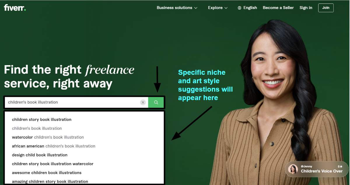This screenshot has height=185, width=350.
Task: Click the green search magnifier button
Action: point(156,102)
